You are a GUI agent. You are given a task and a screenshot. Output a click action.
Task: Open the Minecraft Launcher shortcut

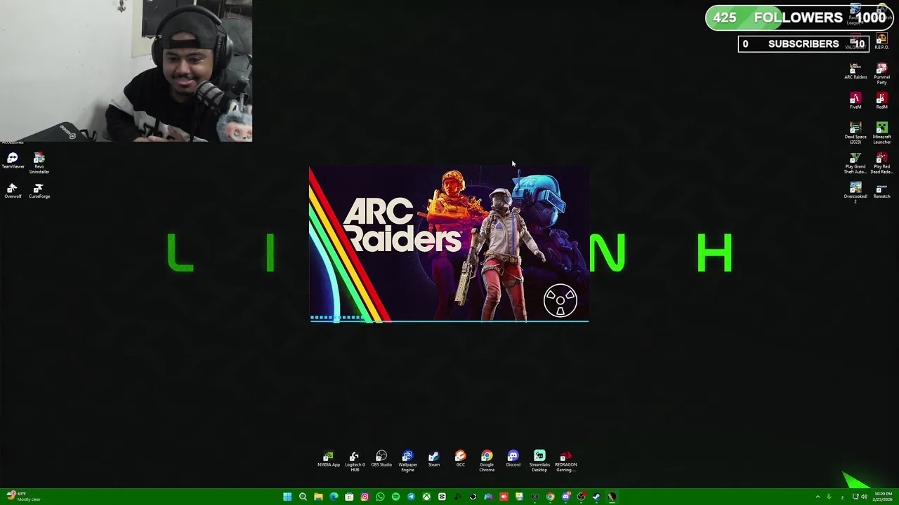pyautogui.click(x=881, y=133)
